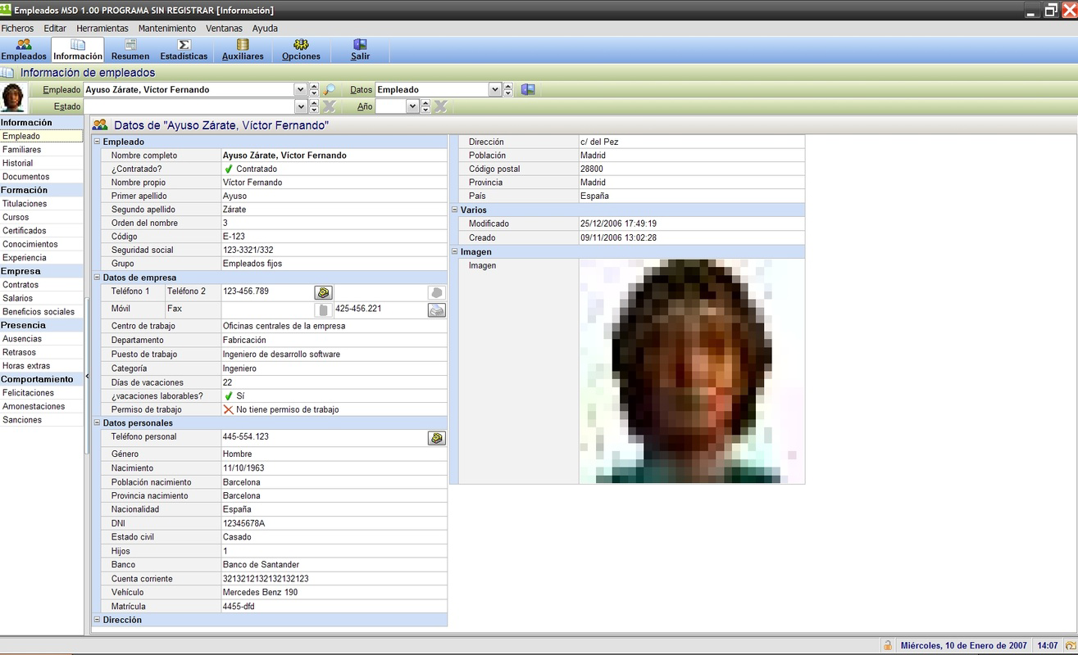
Task: Open the Ficheros menu
Action: [17, 28]
